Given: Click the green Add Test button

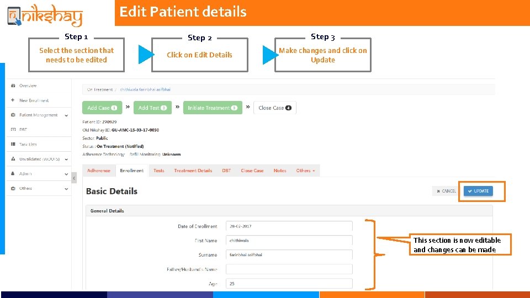Looking at the screenshot, I should click(152, 108).
